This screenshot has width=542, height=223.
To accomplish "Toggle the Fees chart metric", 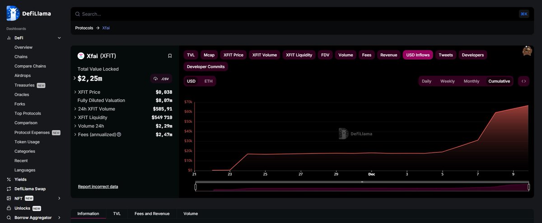I will point(367,55).
